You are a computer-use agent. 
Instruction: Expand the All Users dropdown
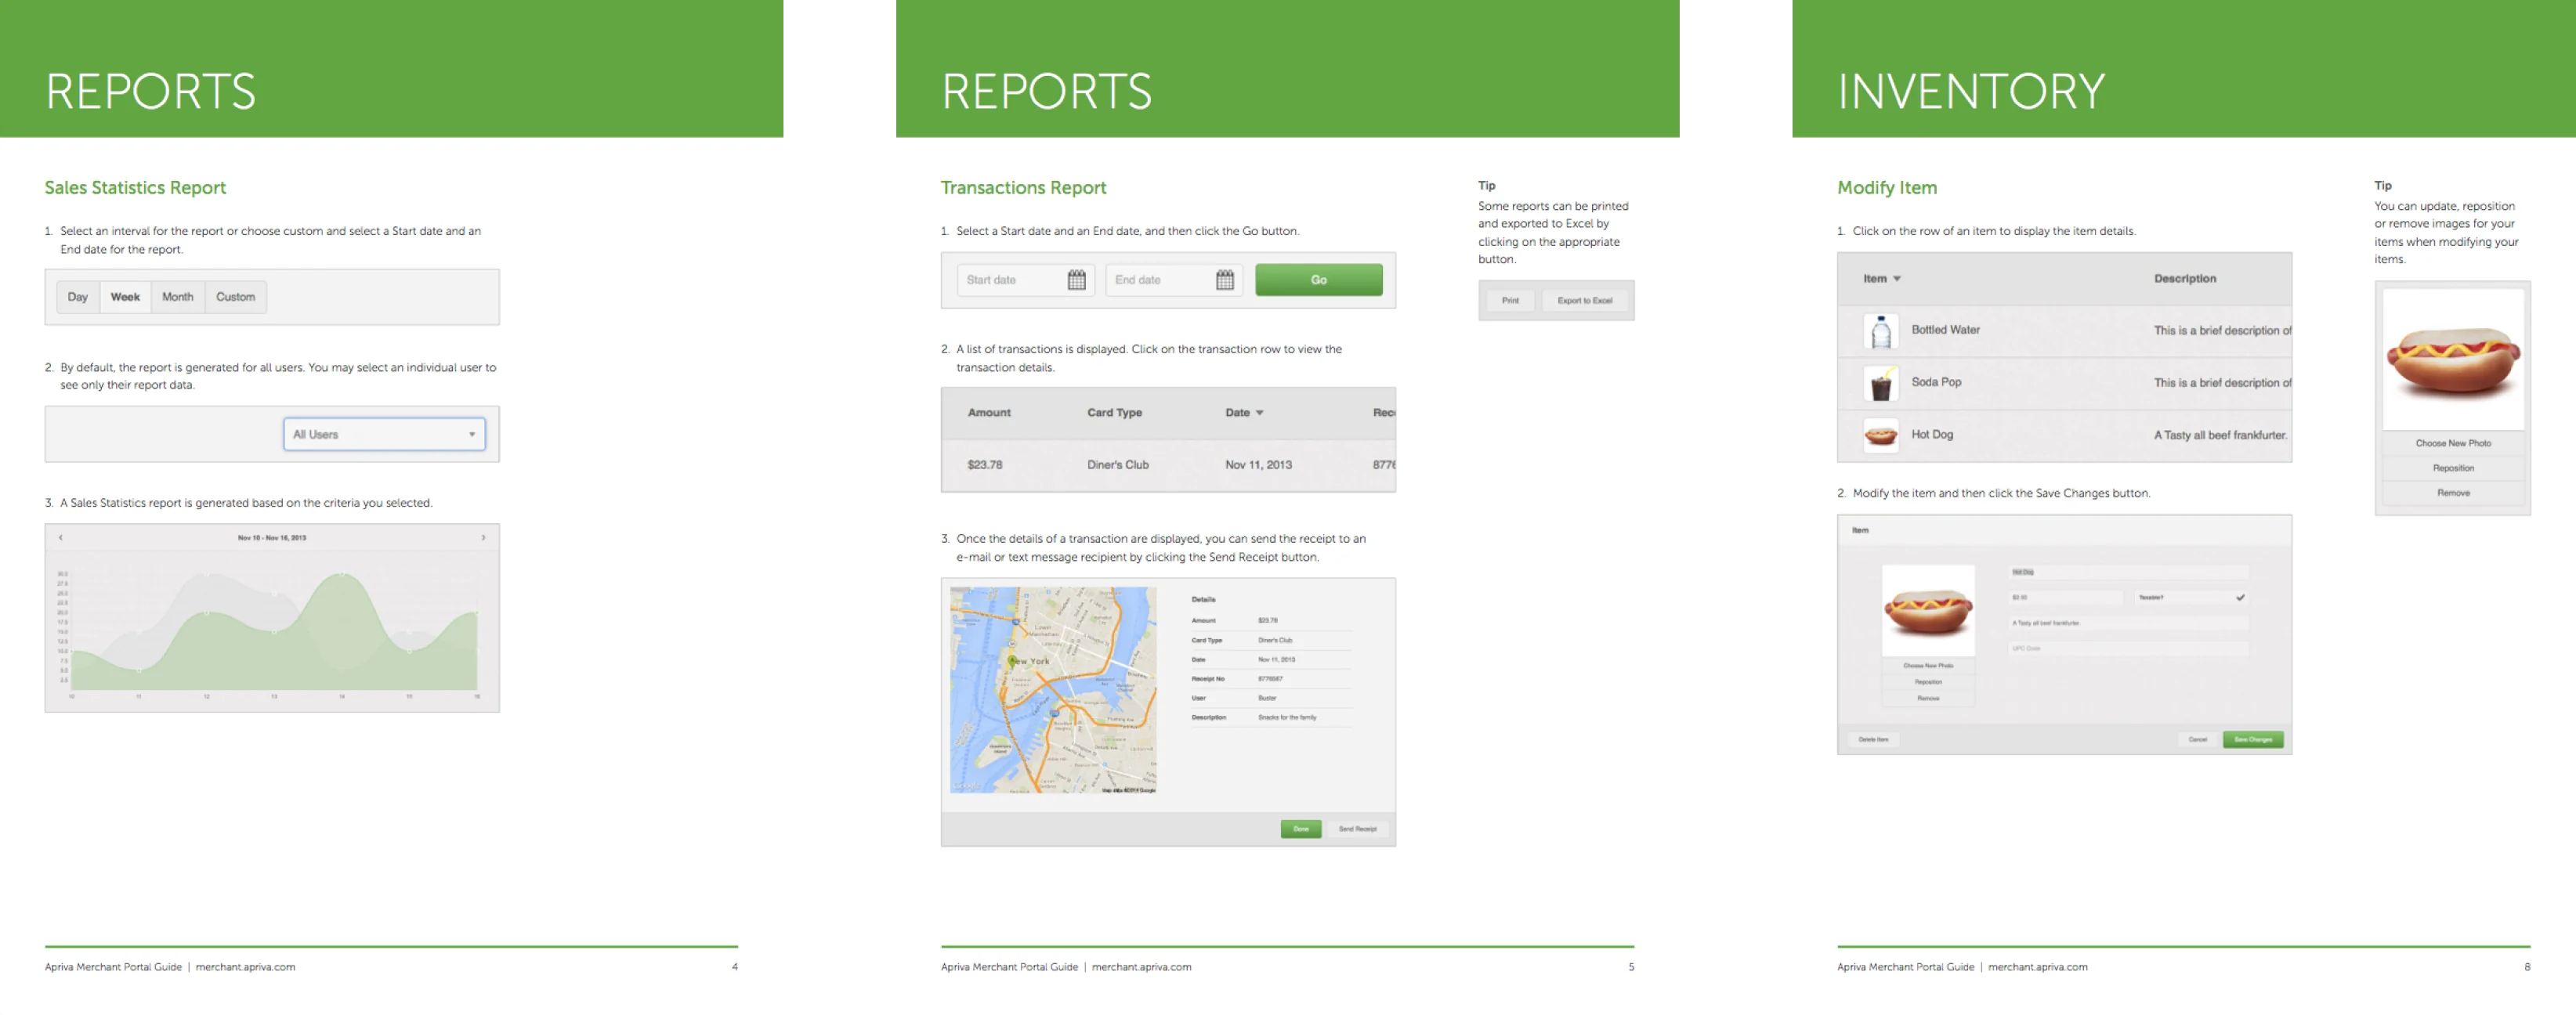tap(384, 434)
